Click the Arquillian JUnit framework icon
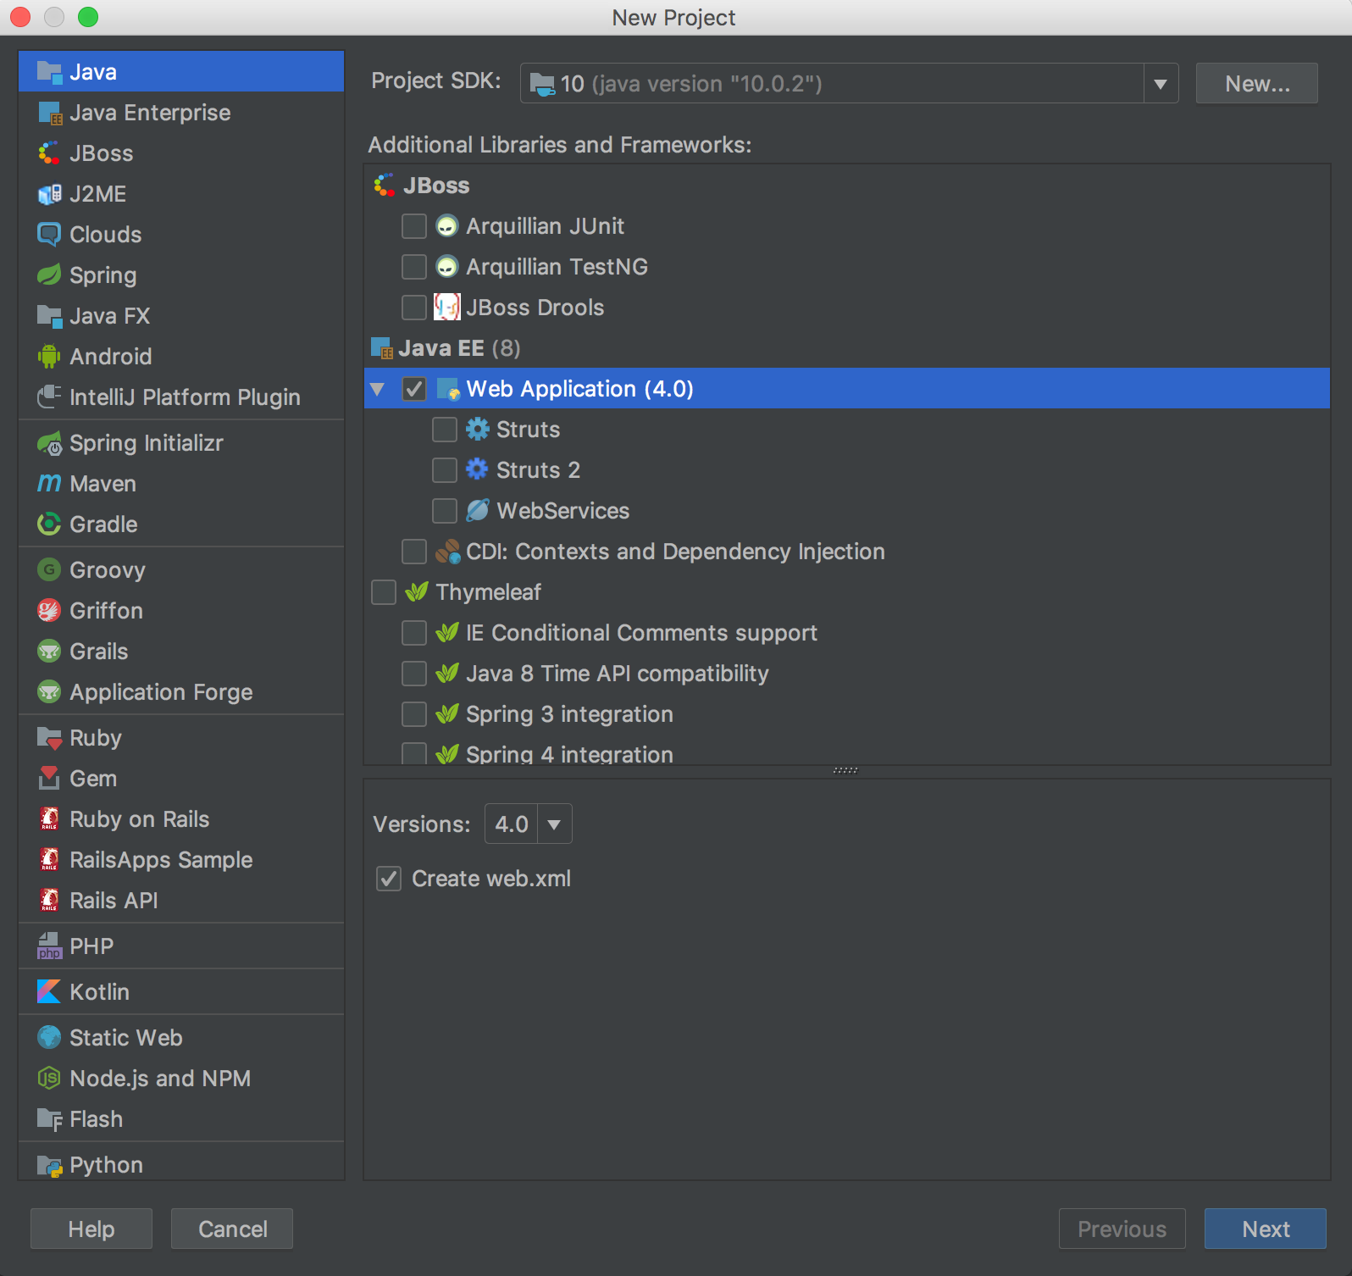The image size is (1352, 1276). coord(447,226)
